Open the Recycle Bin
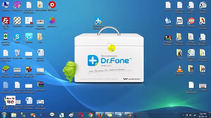Viewport: 211px width, 118px height. 17,54
